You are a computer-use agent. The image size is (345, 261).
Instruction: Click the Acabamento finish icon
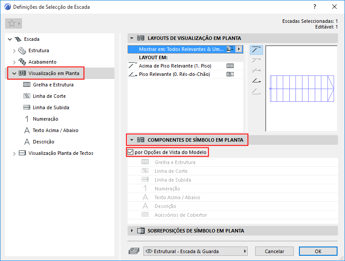click(x=22, y=62)
